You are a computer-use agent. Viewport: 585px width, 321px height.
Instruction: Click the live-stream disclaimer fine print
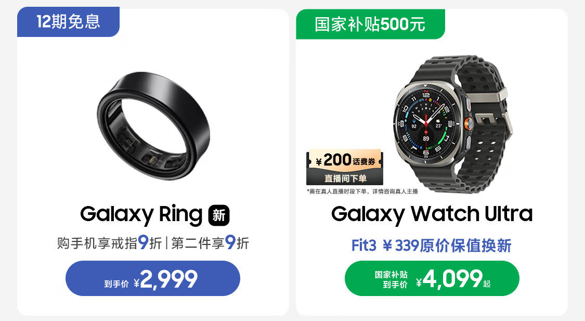(x=362, y=191)
